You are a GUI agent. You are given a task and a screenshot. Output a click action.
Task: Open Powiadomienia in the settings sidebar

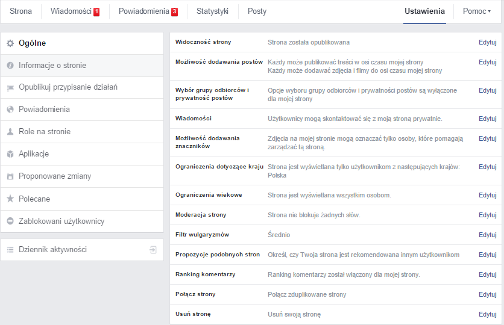[x=82, y=110]
